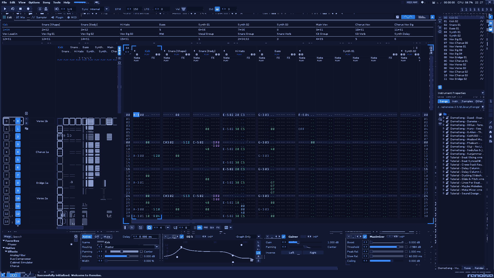Expand Tutorial - Beat Slicing.xrns entry
494x278 pixels.
coord(444,157)
